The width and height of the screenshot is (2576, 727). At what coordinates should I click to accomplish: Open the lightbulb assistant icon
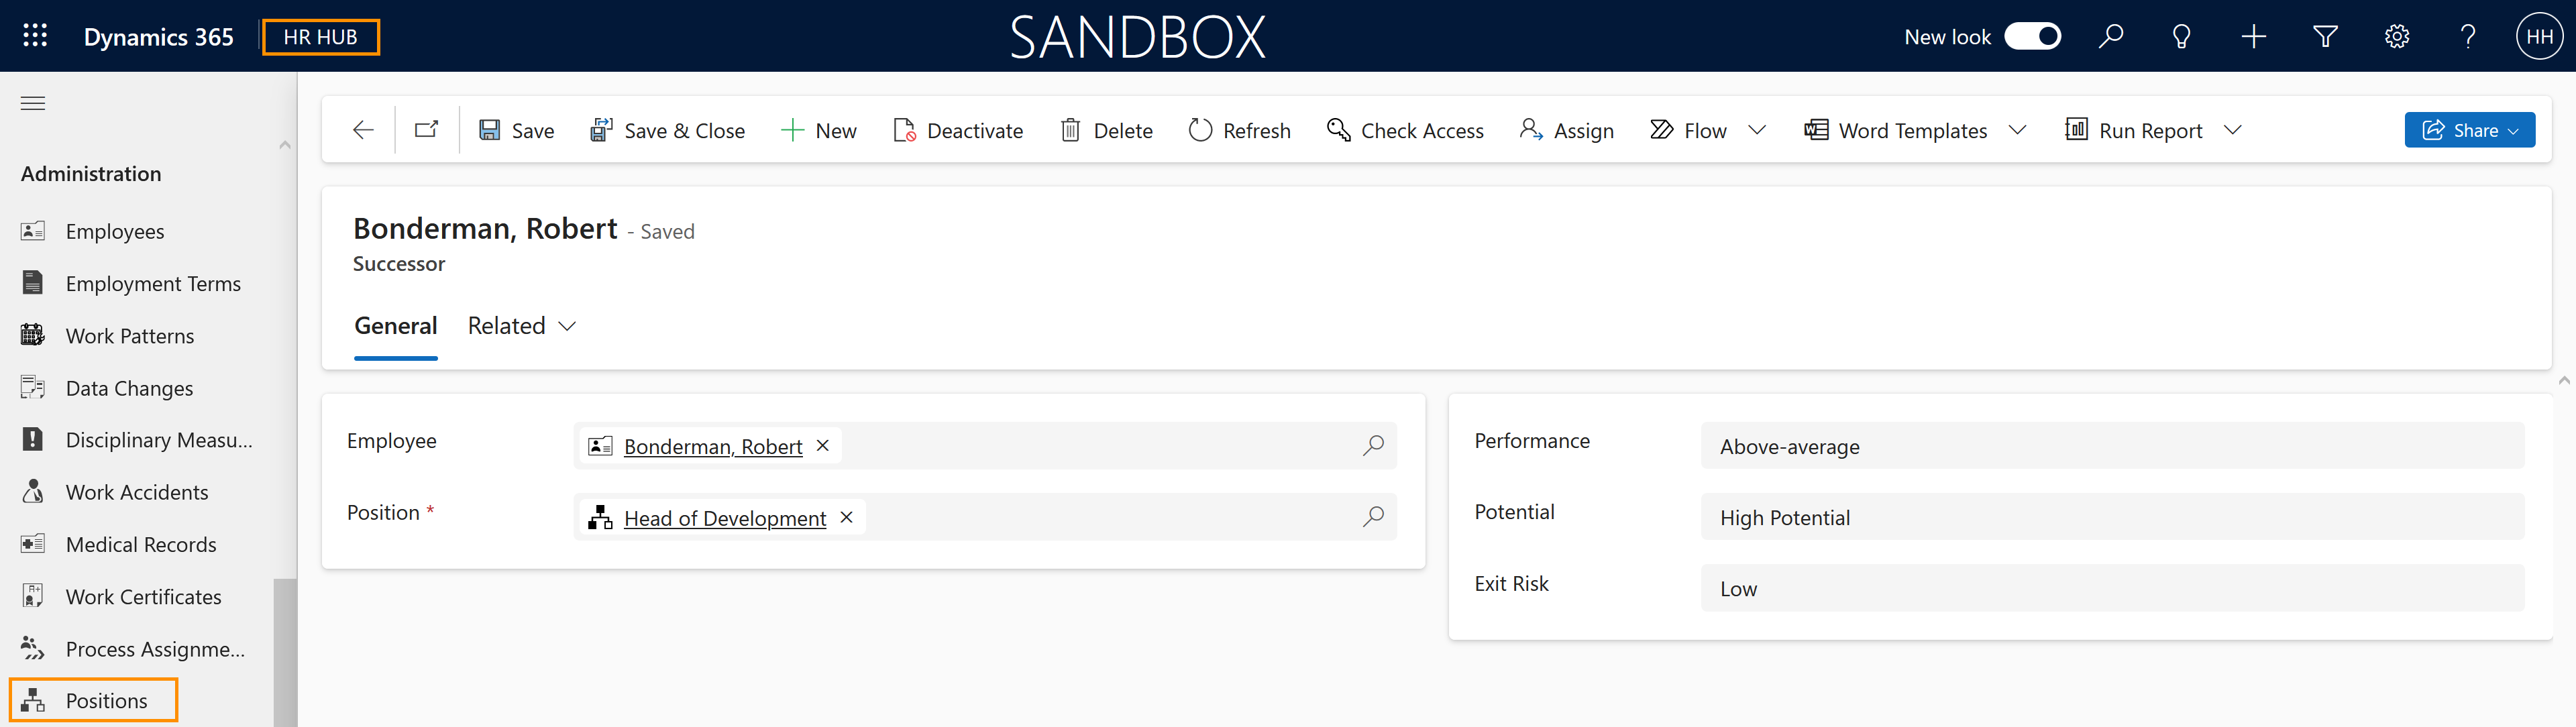tap(2182, 37)
